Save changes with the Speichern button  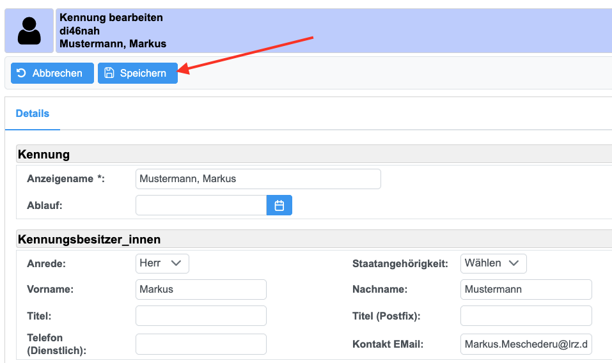[x=137, y=73]
